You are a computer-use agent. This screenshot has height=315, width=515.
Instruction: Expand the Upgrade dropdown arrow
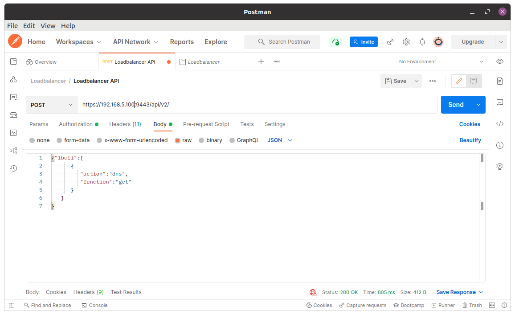[x=501, y=42]
